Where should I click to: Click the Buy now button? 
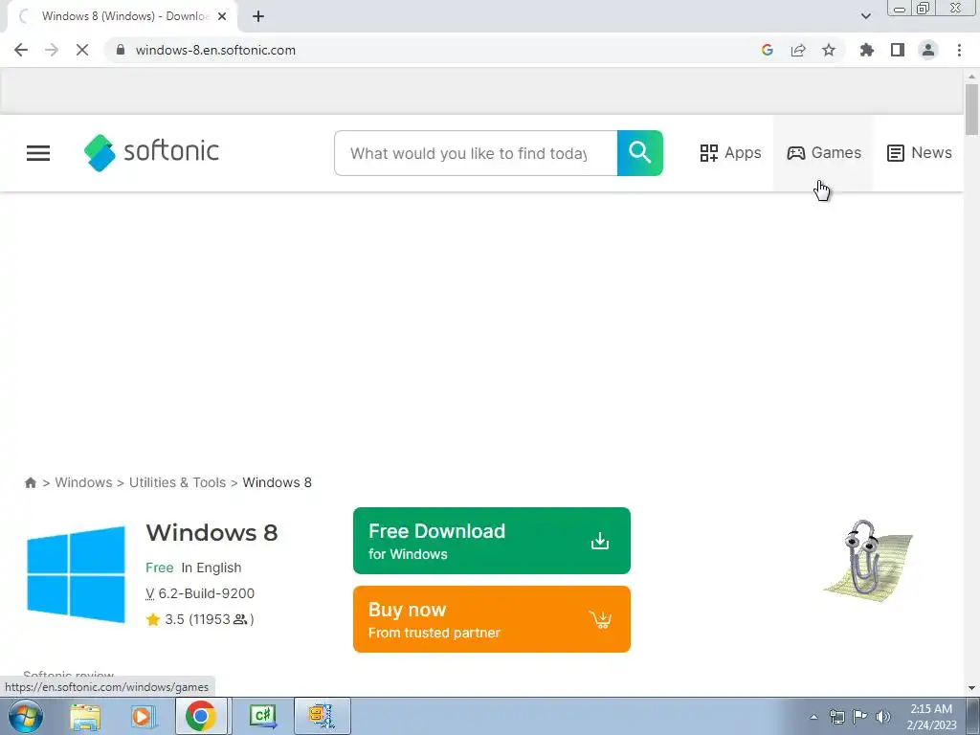click(x=492, y=619)
